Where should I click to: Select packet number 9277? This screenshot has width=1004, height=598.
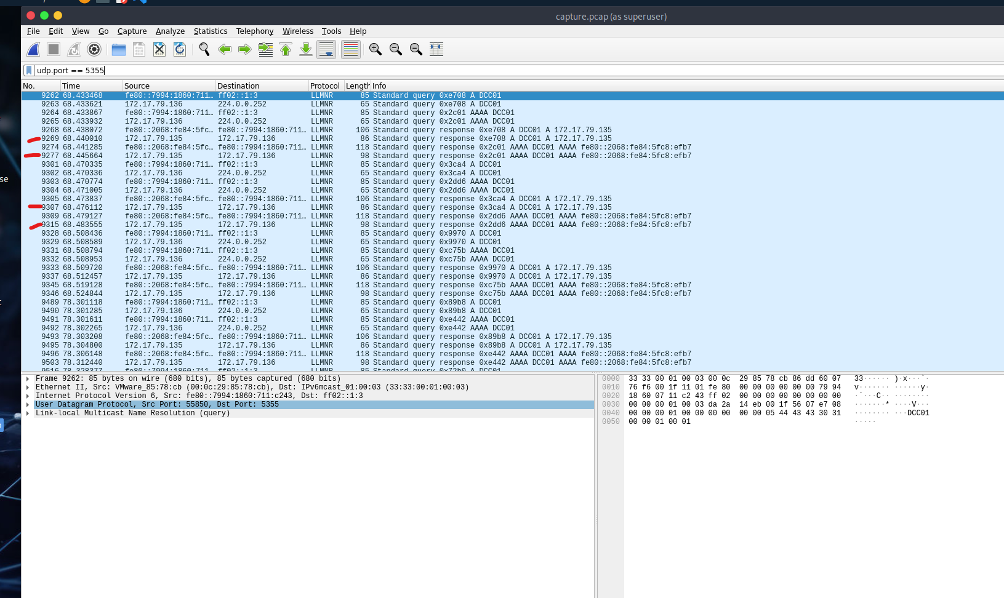513,156
